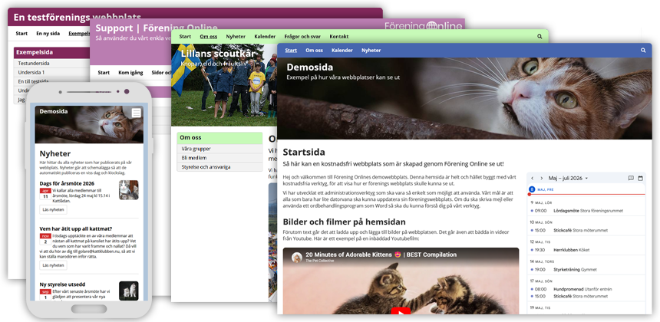Open the Maj – juli 2026 date dropdown

(568, 178)
